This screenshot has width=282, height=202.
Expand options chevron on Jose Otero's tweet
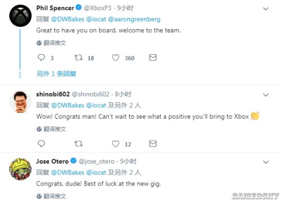point(266,162)
